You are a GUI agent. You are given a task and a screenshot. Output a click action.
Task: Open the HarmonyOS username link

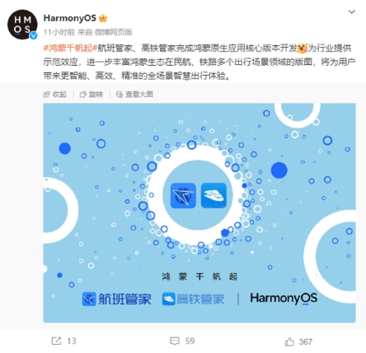click(69, 18)
